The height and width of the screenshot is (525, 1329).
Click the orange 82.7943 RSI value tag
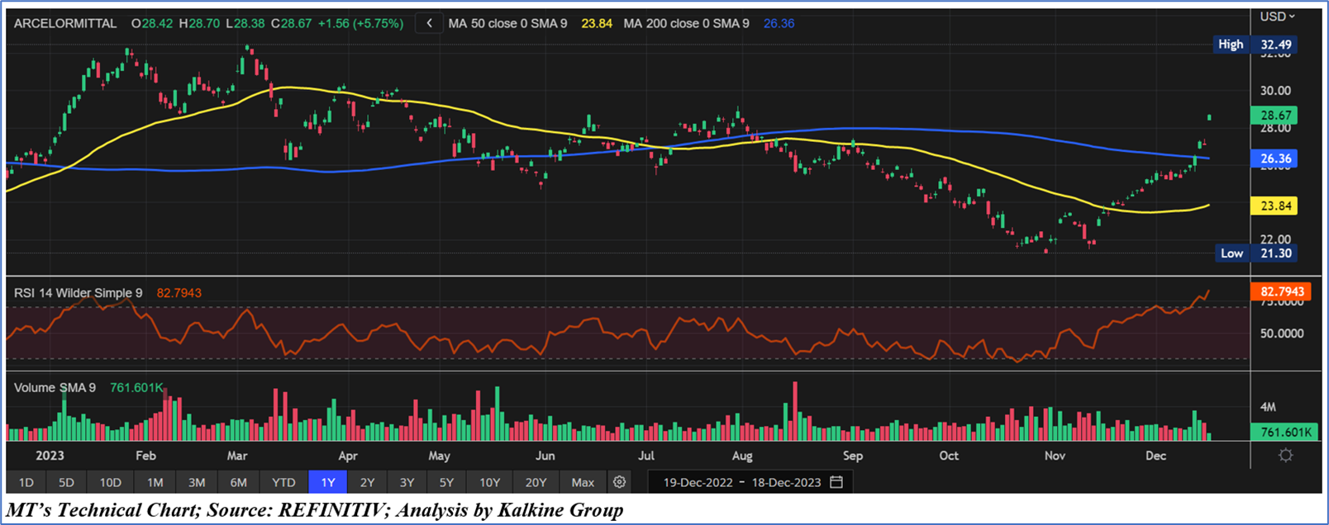pyautogui.click(x=1282, y=291)
